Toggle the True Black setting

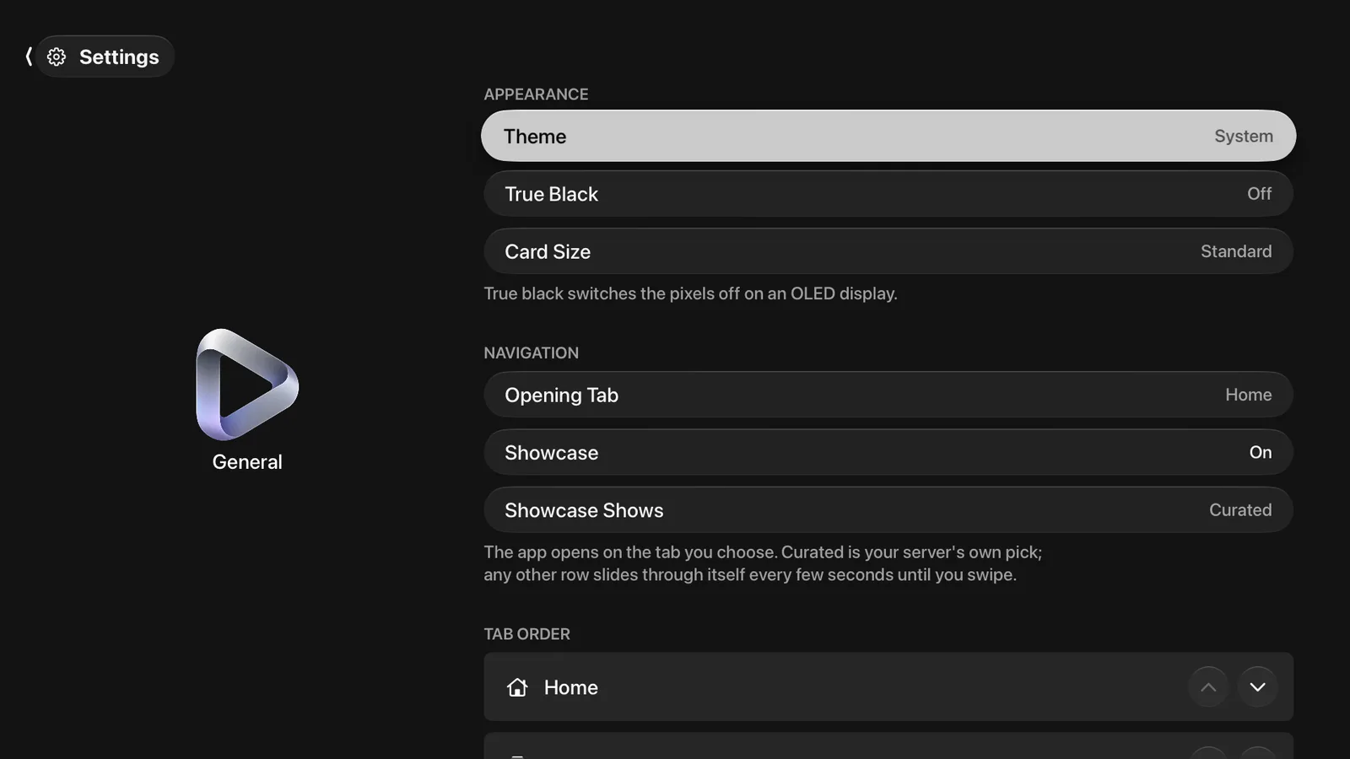click(x=888, y=194)
